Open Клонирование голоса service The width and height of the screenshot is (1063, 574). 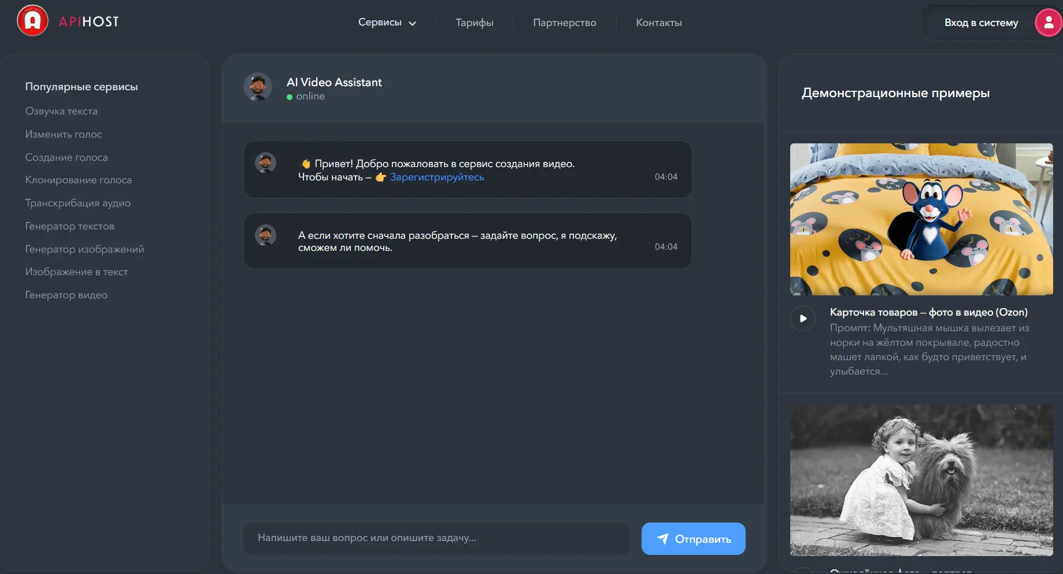pos(79,180)
